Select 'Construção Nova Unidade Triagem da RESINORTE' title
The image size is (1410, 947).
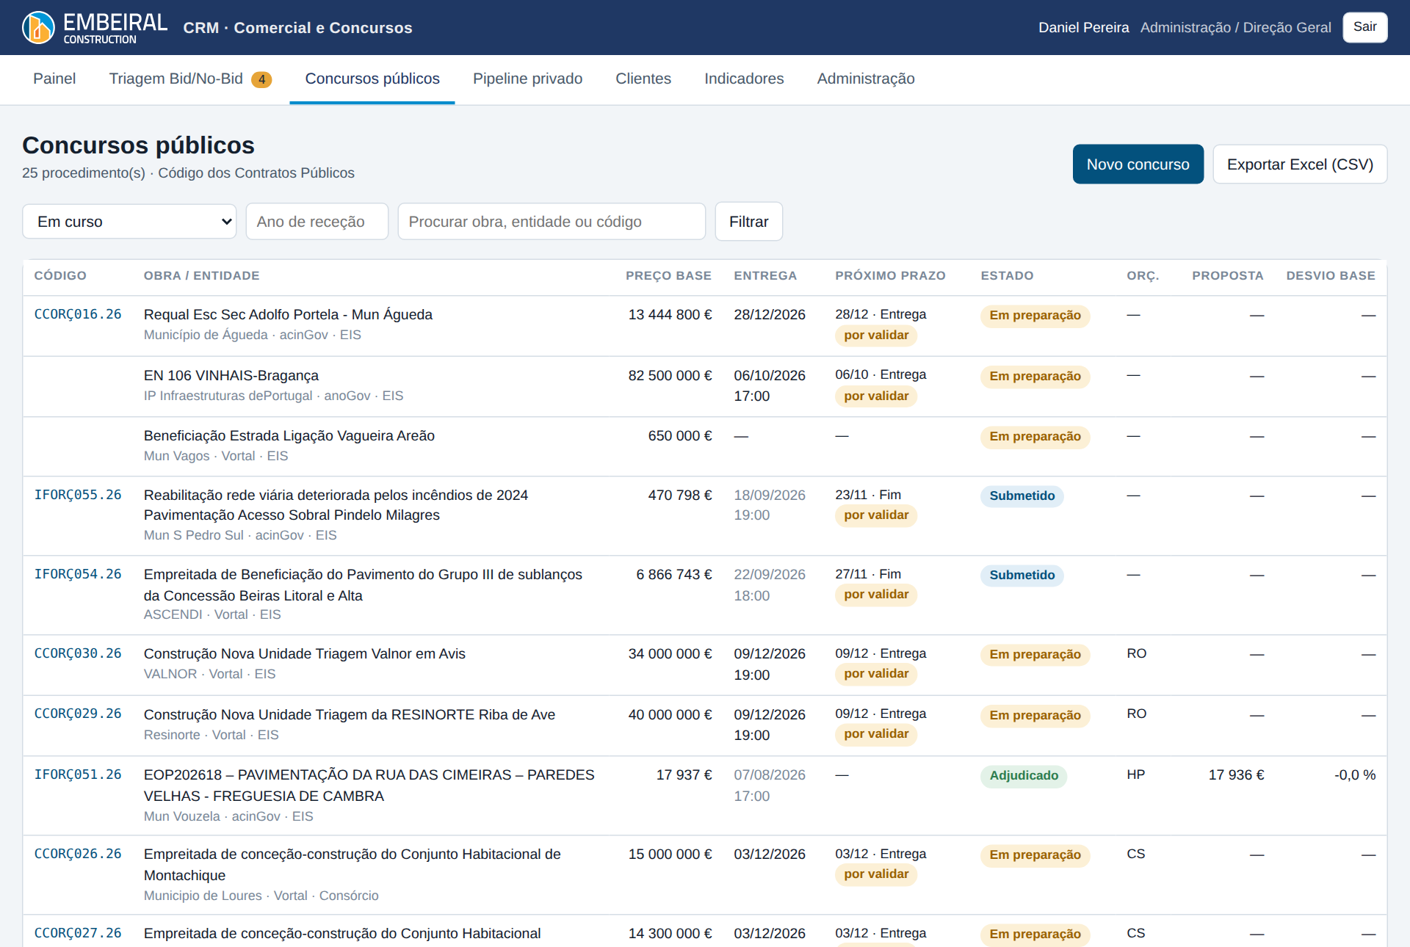[350, 714]
